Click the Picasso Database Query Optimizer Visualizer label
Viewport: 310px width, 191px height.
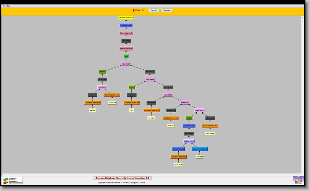tap(123, 178)
